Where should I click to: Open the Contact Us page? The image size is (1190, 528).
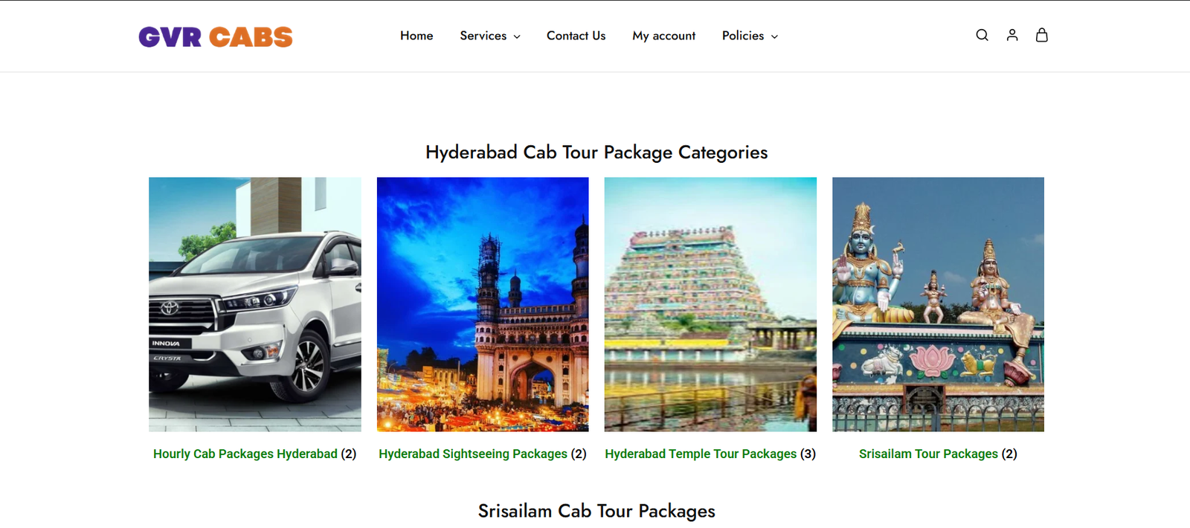pyautogui.click(x=576, y=36)
